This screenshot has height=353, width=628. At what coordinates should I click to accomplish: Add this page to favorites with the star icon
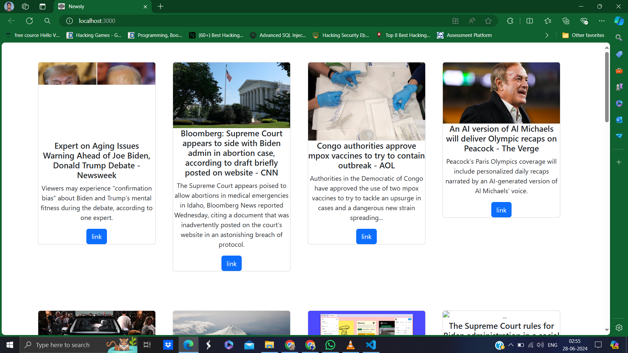point(488,21)
